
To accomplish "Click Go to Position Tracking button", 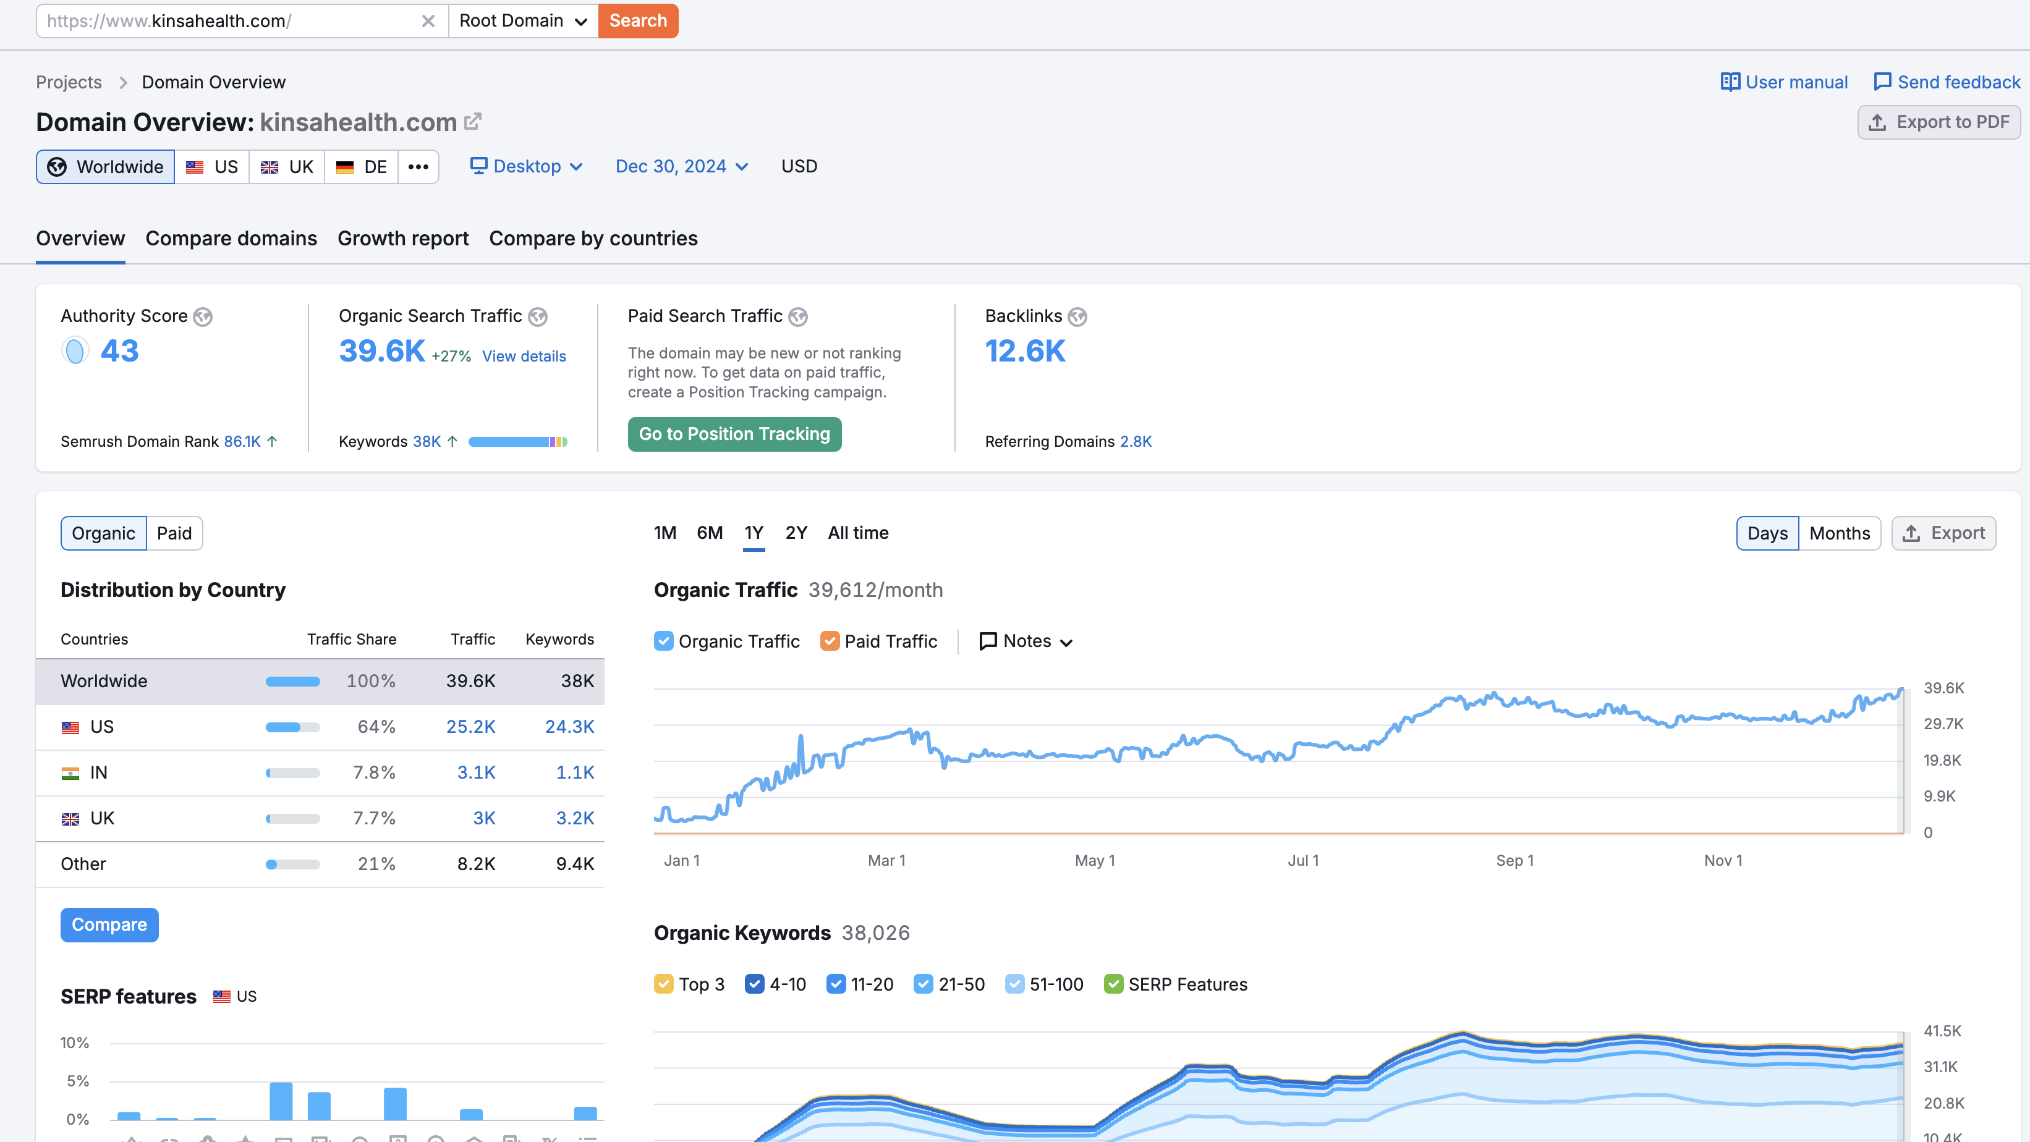I will 734,434.
